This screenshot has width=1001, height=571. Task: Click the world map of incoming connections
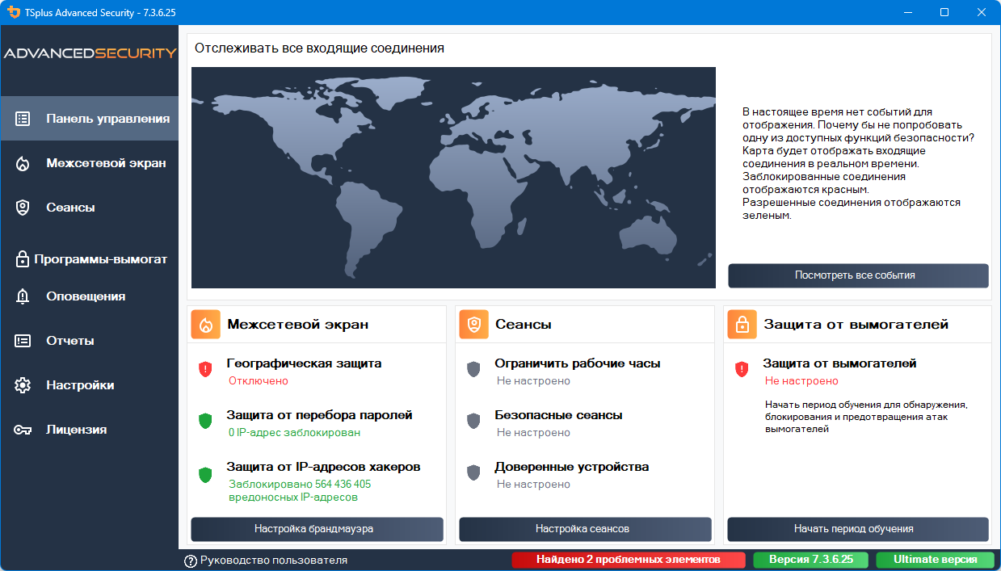coord(453,178)
